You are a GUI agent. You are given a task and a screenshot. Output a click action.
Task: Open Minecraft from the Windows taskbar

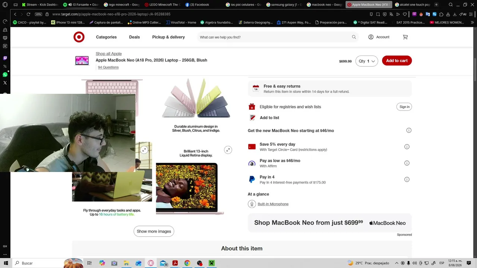tap(212, 263)
